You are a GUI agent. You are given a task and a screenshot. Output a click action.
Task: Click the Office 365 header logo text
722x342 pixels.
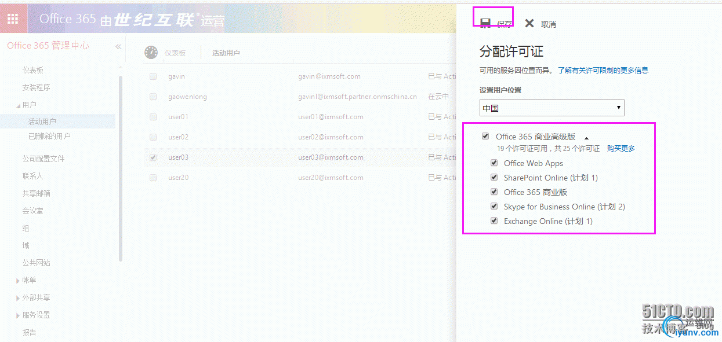[x=67, y=19]
